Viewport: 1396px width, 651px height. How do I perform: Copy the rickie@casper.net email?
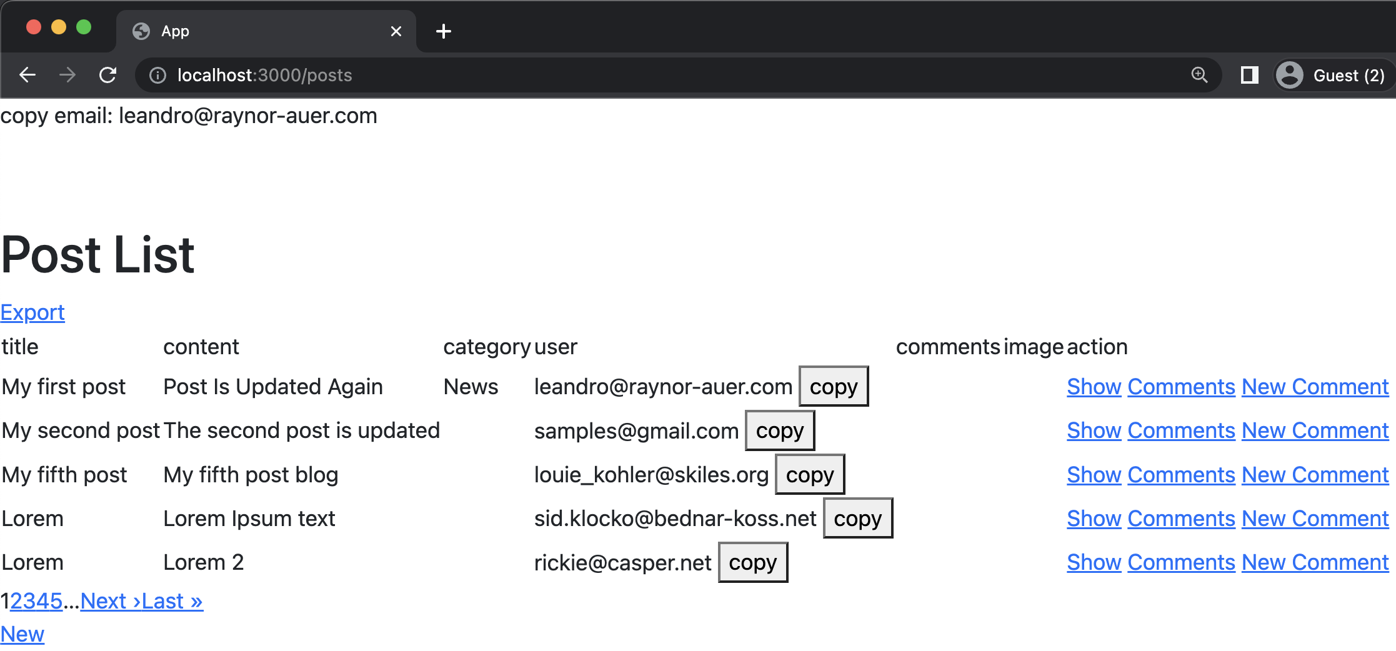tap(753, 562)
